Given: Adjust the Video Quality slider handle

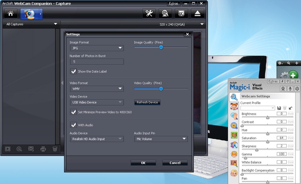Looking at the screenshot, I should (161, 89).
